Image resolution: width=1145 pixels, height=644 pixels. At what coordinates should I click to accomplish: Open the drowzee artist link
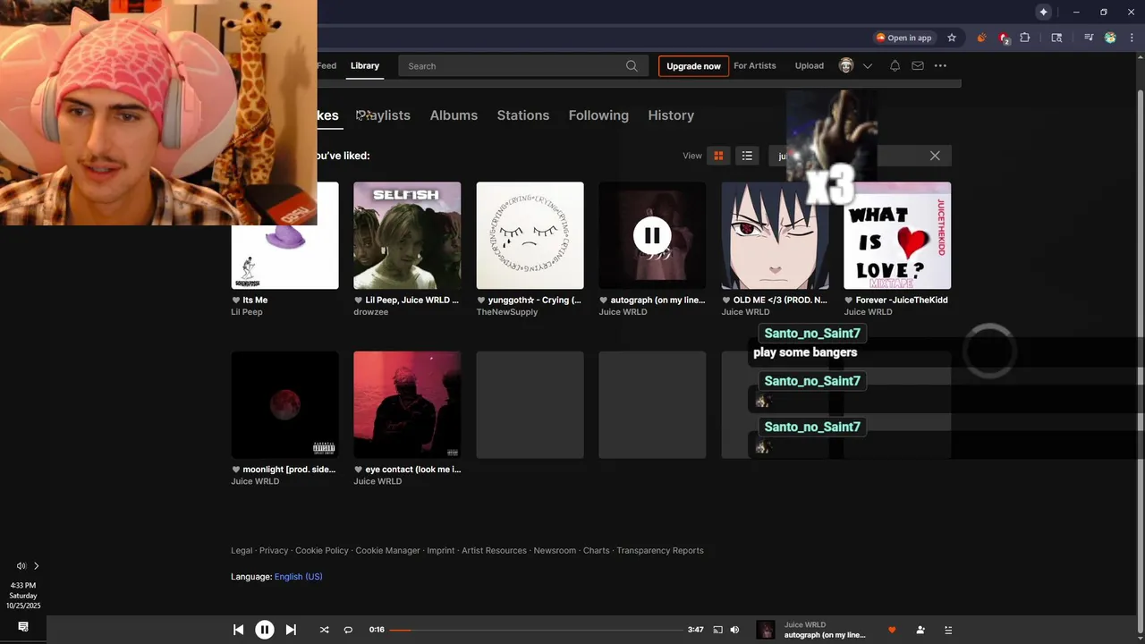(370, 312)
